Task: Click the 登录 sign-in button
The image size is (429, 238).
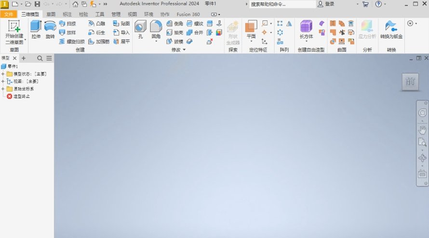Action: pyautogui.click(x=326, y=4)
